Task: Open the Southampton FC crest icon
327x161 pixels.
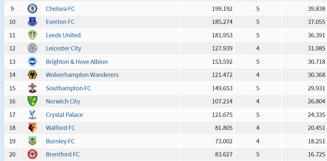Action: 32,88
